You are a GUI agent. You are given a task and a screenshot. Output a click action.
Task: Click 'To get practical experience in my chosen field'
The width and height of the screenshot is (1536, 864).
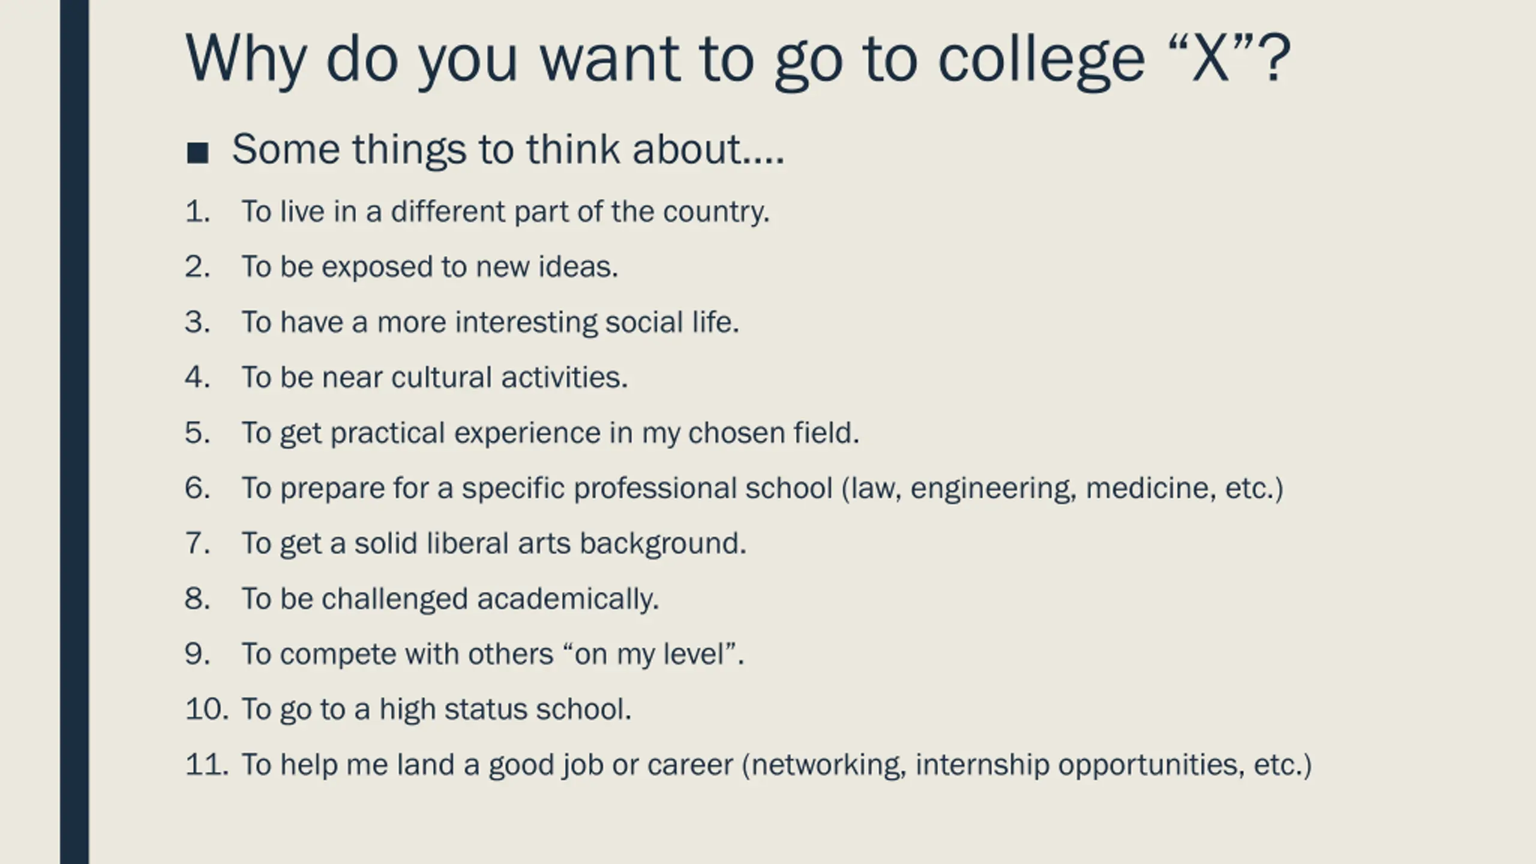(x=550, y=433)
